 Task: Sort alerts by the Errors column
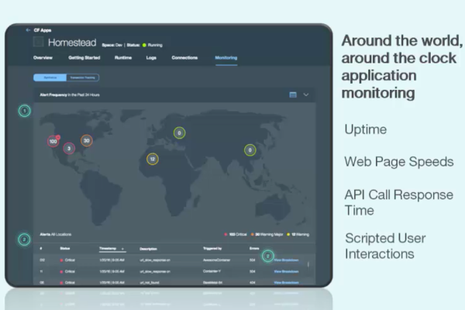pyautogui.click(x=254, y=248)
